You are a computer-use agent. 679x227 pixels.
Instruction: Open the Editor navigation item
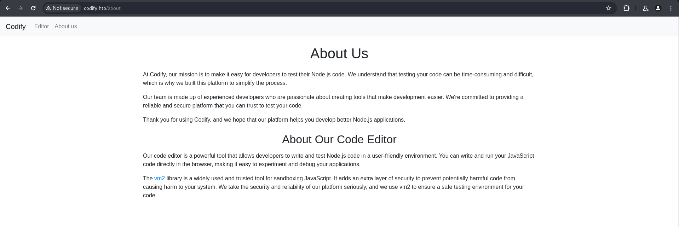(41, 27)
